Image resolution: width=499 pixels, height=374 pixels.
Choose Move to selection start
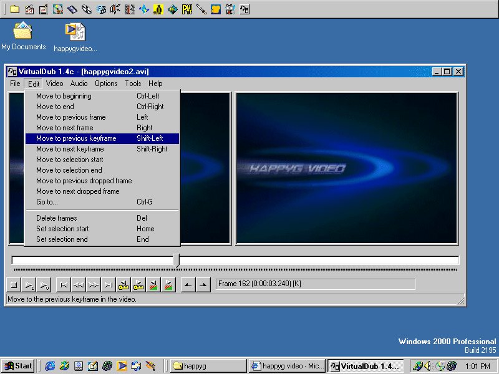click(102, 160)
